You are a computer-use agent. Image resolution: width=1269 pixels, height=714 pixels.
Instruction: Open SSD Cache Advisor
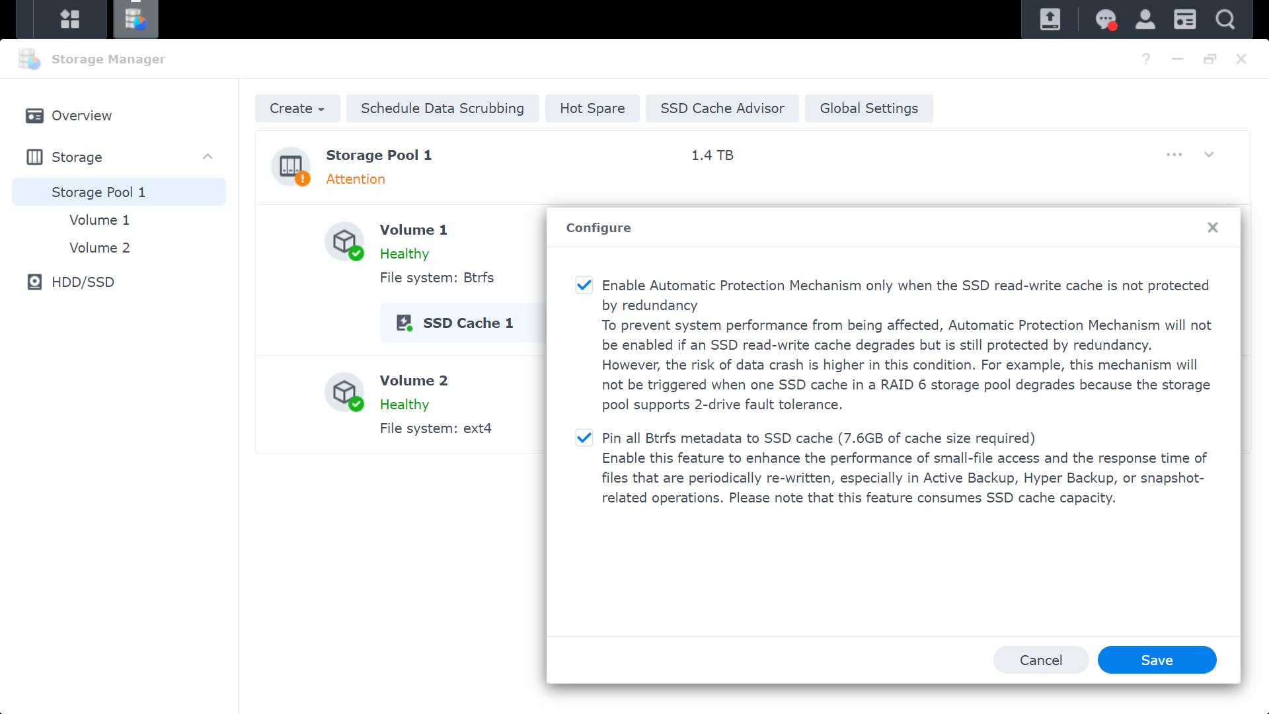tap(722, 108)
